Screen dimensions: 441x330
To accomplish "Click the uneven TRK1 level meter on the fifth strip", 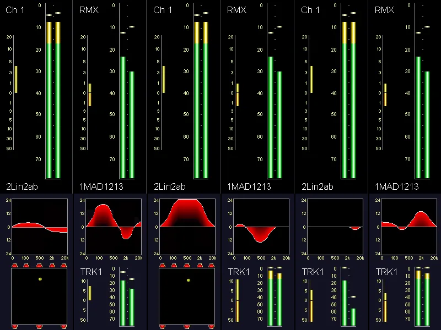I will coord(349,303).
